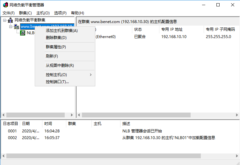
Task: Choose 控制端口(T)... from context menu
Action: click(x=65, y=82)
